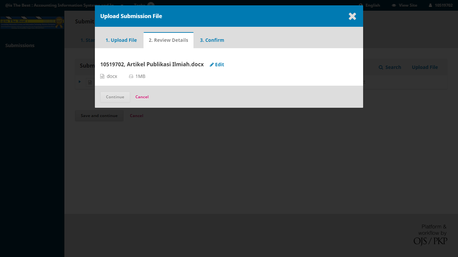Click Upload File link in background panel
The width and height of the screenshot is (458, 257).
click(x=425, y=67)
